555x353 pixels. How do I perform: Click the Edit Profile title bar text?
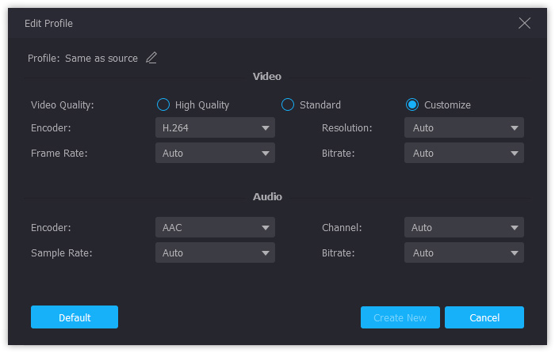point(48,24)
